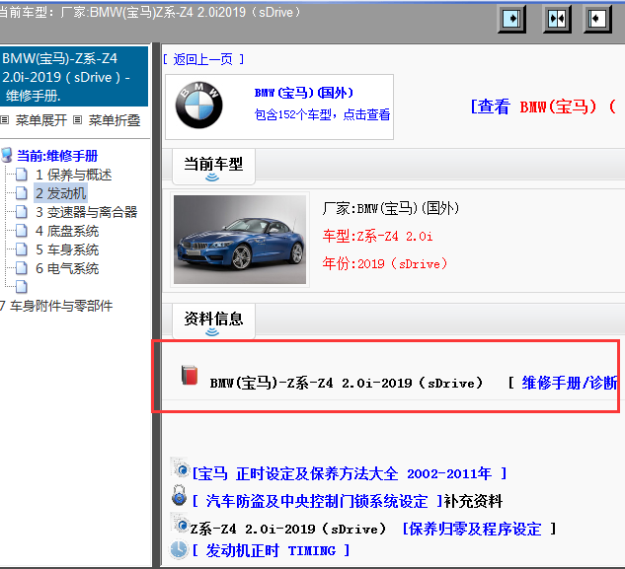The image size is (625, 569).
Task: Click the text 厂家:BMW(宝马)(国外)
Action: point(391,208)
